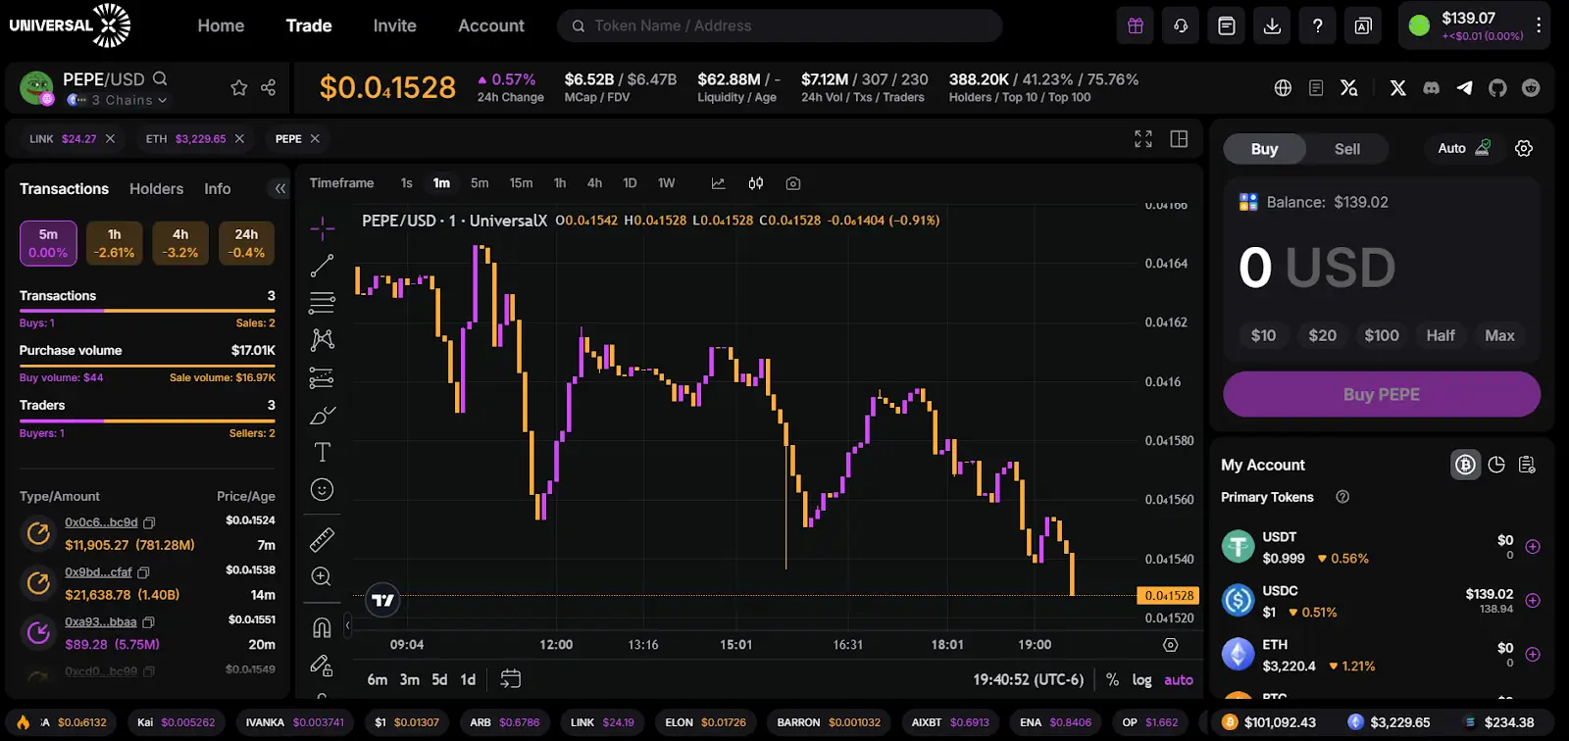Choose the Half balance amount
Screen dimensions: 1569x741
(1441, 335)
